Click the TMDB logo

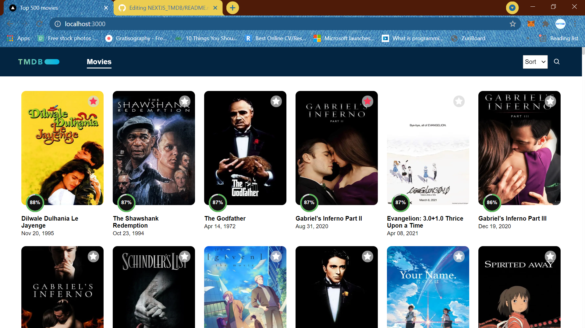pyautogui.click(x=39, y=62)
